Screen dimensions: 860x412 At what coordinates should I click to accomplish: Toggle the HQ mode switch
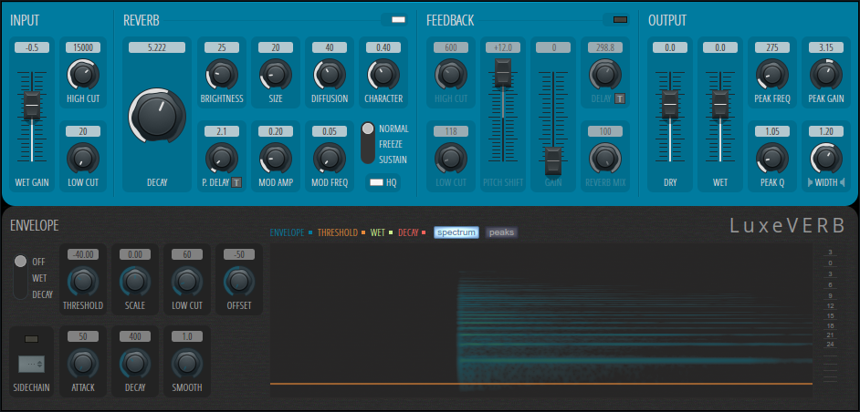[376, 182]
